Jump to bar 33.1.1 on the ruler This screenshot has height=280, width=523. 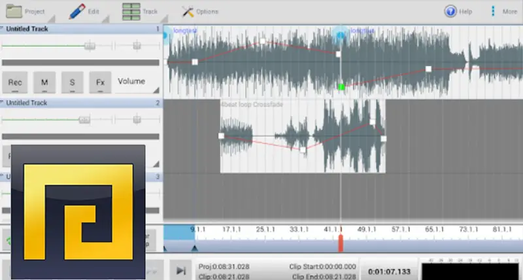[299, 230]
